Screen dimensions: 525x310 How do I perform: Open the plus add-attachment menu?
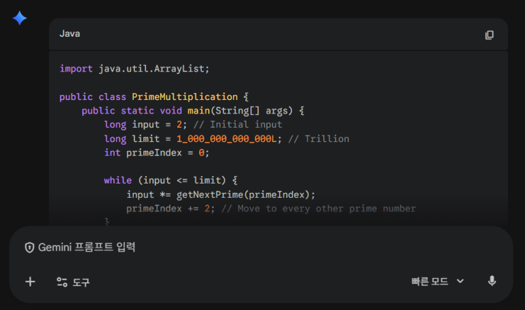30,281
